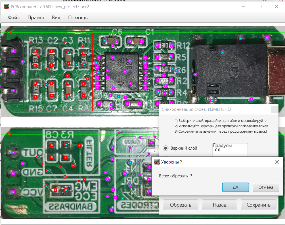Open the Помощь menu
Viewport: 285px width, 225px height.
click(x=78, y=18)
